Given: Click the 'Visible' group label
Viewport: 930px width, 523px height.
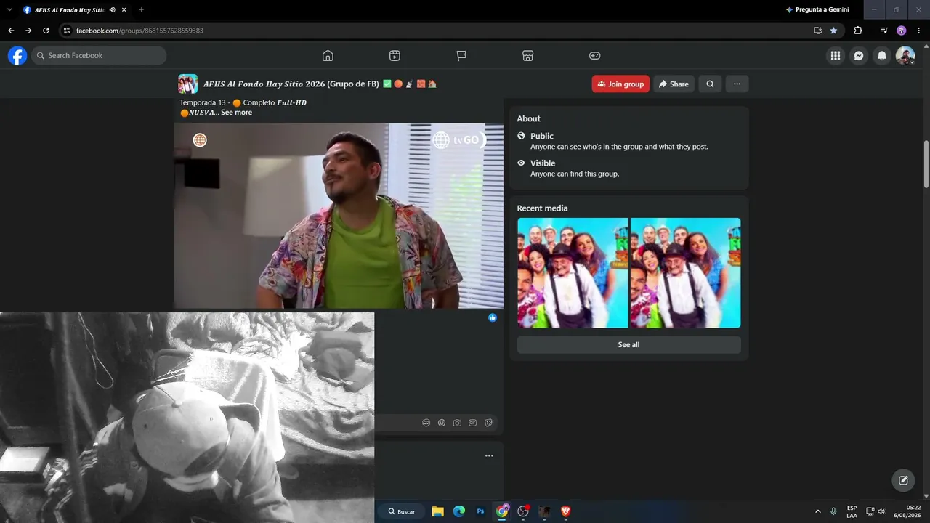Looking at the screenshot, I should [543, 163].
